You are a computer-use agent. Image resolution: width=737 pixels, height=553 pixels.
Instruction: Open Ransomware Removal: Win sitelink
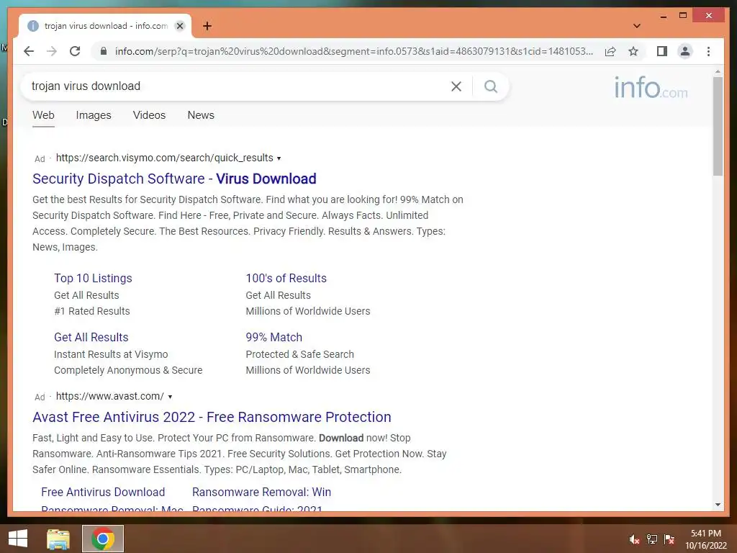pyautogui.click(x=262, y=493)
